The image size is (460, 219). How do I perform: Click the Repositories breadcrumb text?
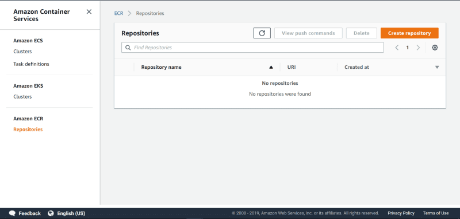point(150,13)
